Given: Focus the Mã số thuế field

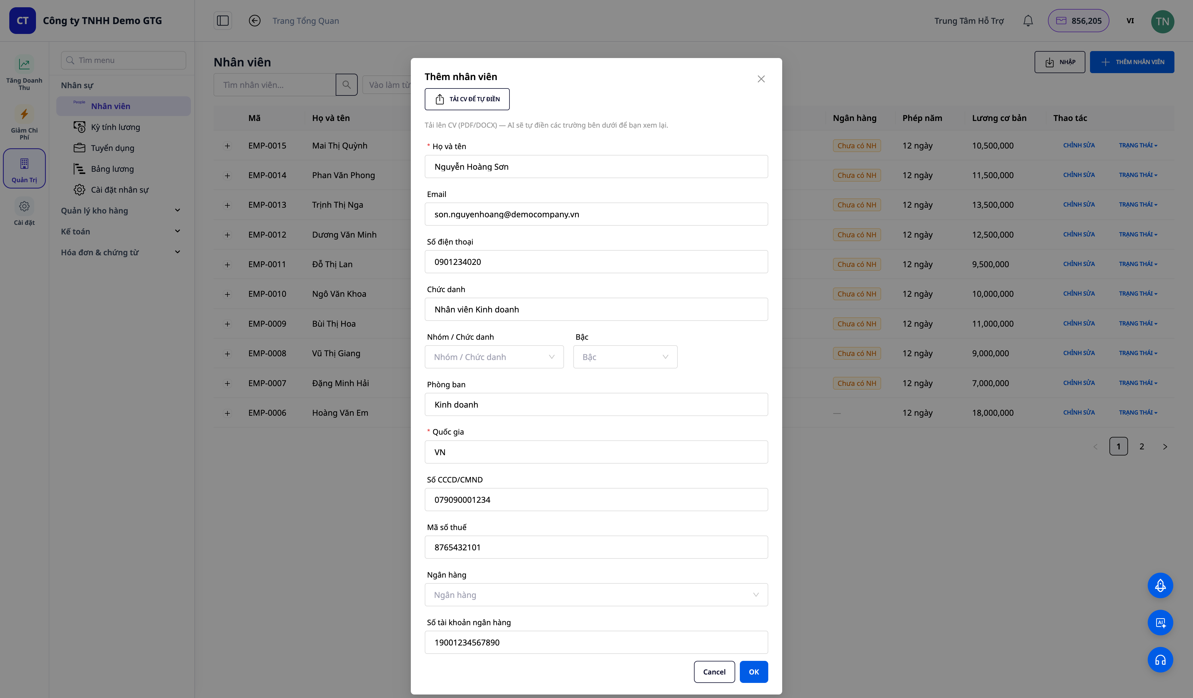Looking at the screenshot, I should 596,547.
